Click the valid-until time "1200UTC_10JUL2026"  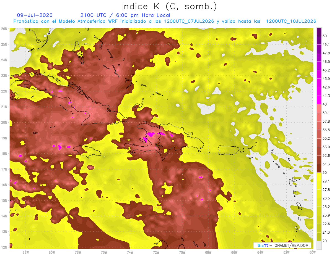pyautogui.click(x=291, y=21)
